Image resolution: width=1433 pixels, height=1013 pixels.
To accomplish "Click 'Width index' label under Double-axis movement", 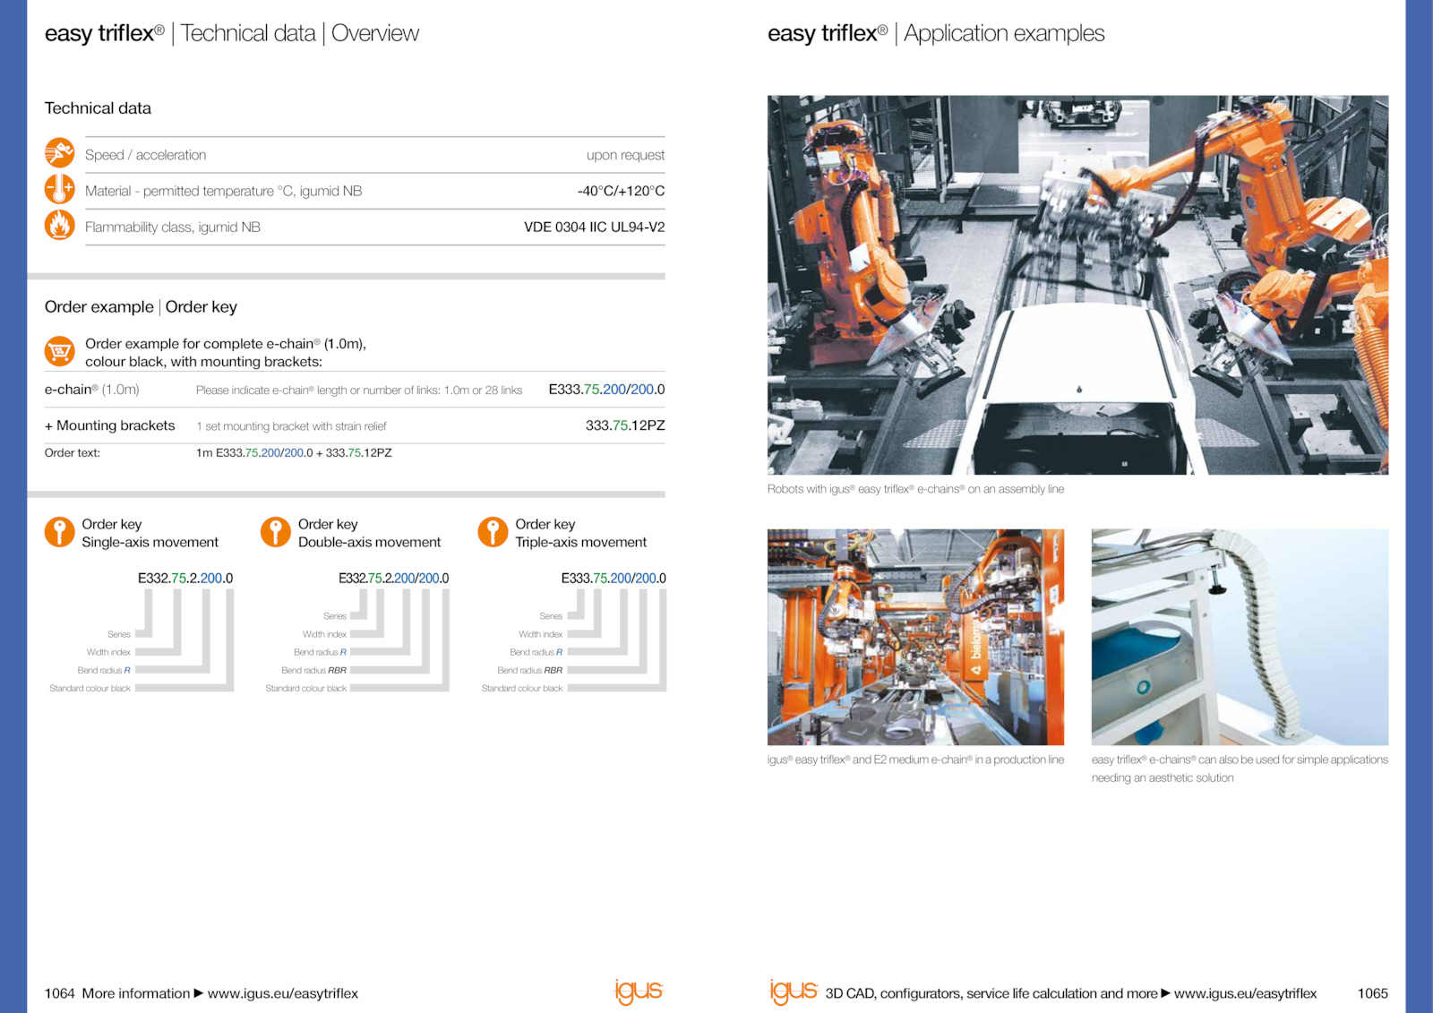I will point(324,634).
